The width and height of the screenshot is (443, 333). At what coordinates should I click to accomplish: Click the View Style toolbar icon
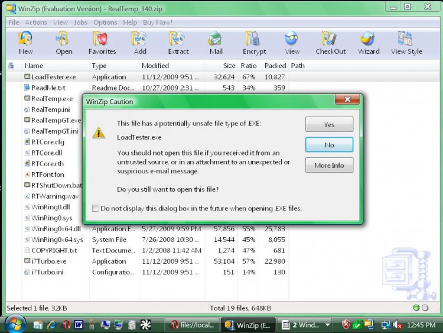pos(405,38)
